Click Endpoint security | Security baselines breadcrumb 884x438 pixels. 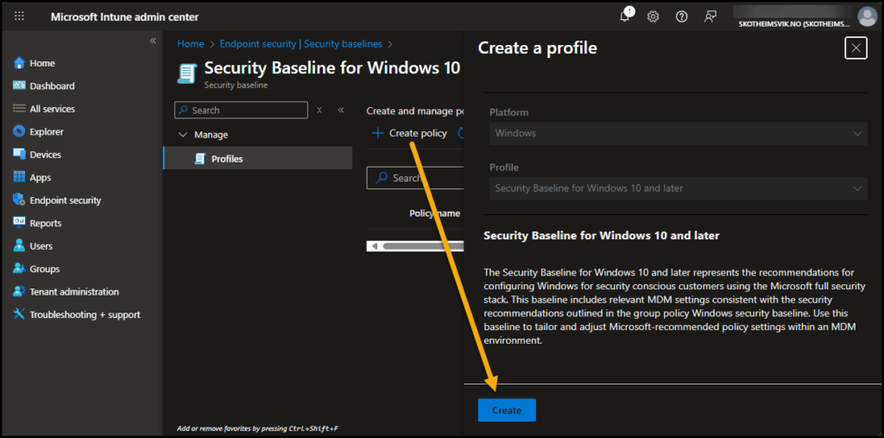coord(300,43)
